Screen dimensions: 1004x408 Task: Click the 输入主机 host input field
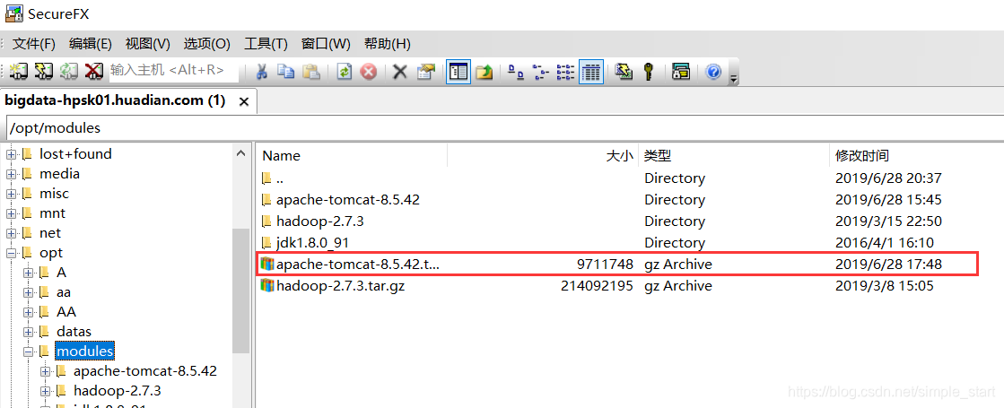tap(173, 70)
